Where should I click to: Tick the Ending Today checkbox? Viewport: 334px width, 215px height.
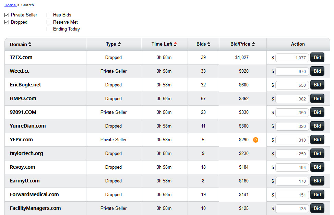click(x=49, y=29)
